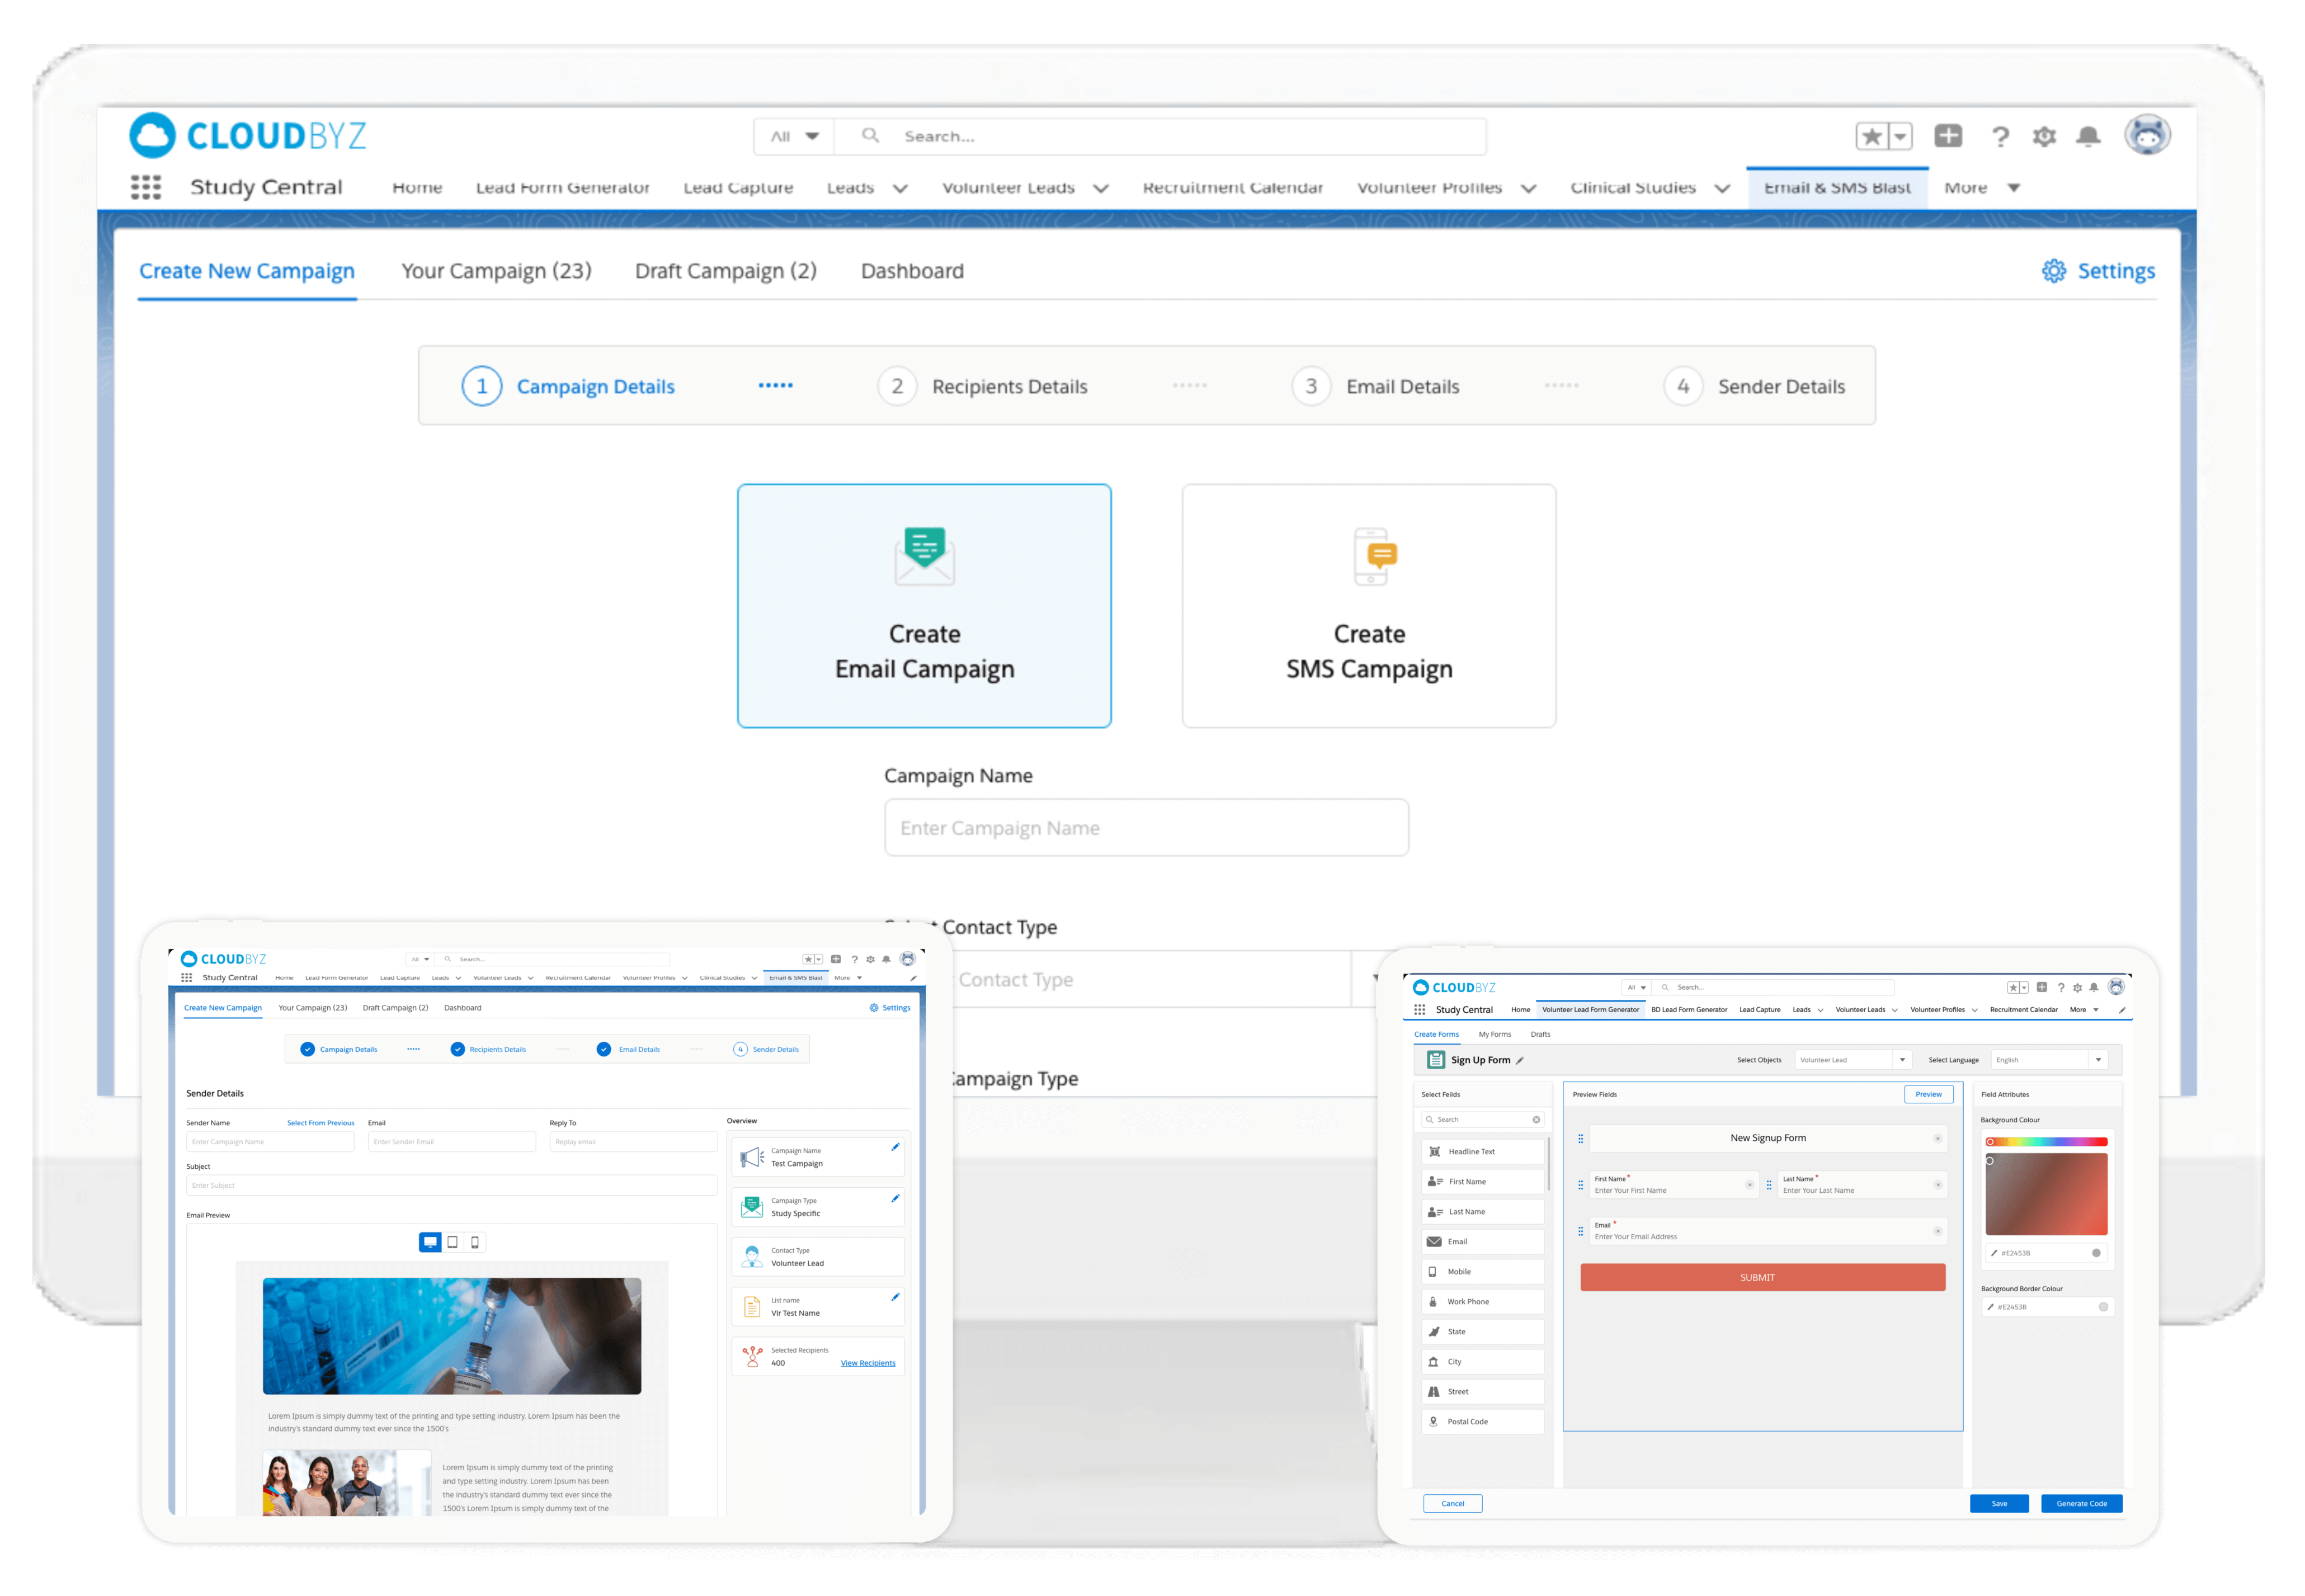Click the Generate Code button

click(2081, 1503)
